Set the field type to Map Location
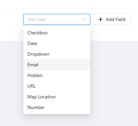The height and width of the screenshot is (126, 138). click(57, 97)
